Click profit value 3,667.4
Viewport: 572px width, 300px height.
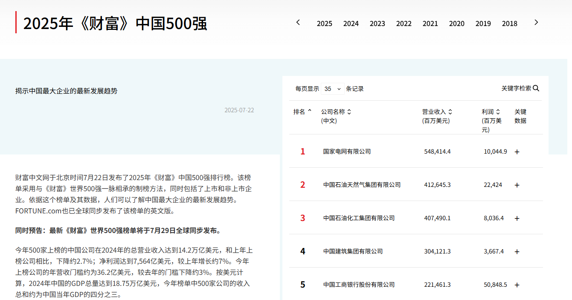point(494,251)
